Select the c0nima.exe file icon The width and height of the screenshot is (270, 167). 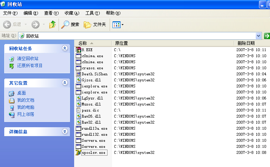tap(78, 56)
